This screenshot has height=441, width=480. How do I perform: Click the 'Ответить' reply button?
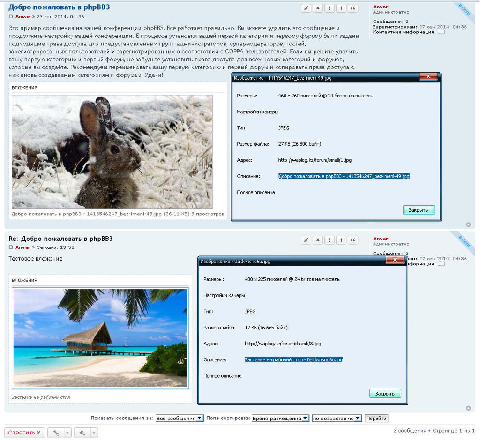[x=25, y=433]
